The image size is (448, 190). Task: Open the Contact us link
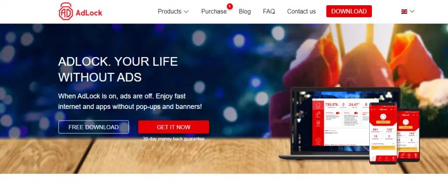click(301, 11)
